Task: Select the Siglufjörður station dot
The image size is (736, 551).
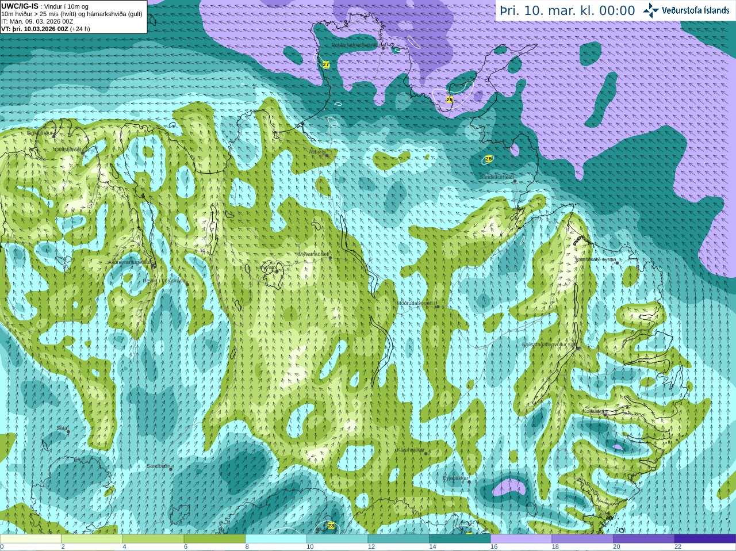Action: tap(55, 136)
